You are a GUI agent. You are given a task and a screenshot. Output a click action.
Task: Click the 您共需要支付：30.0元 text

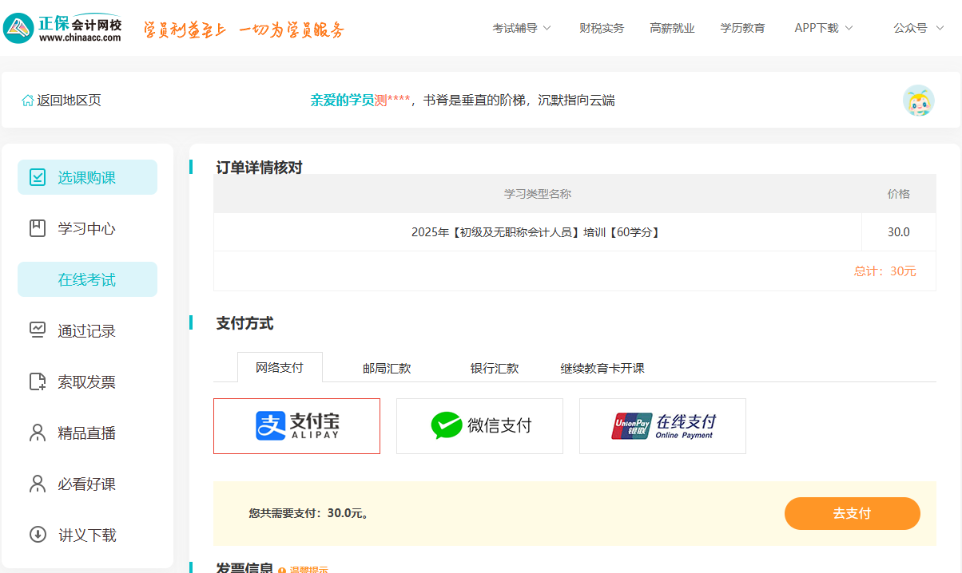(309, 513)
